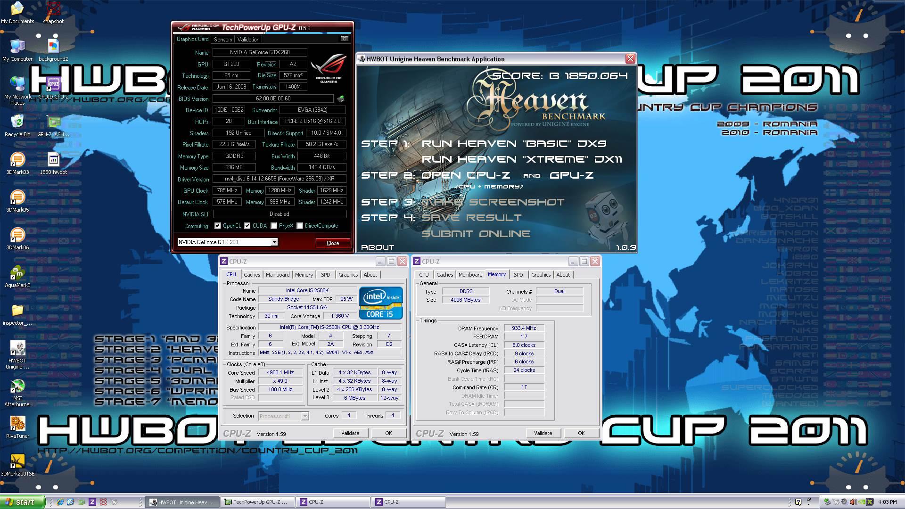Switch to Mainboard tab in left CPU-Z
This screenshot has width=905, height=509.
click(278, 275)
